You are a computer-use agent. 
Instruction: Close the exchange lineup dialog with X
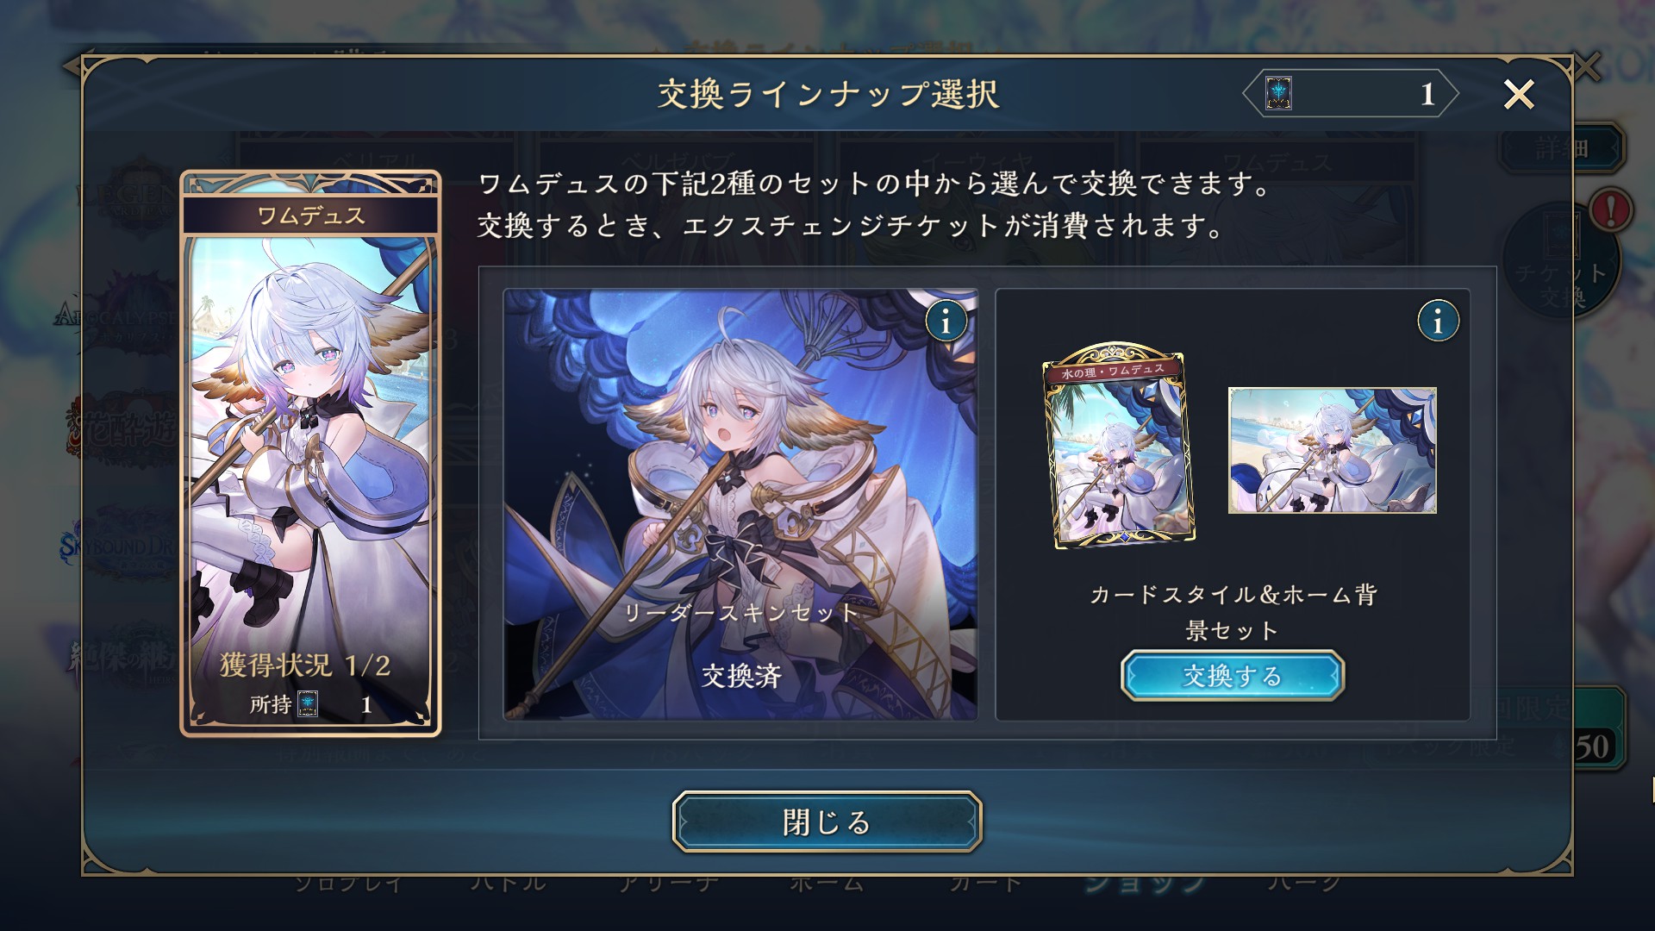tap(1519, 94)
